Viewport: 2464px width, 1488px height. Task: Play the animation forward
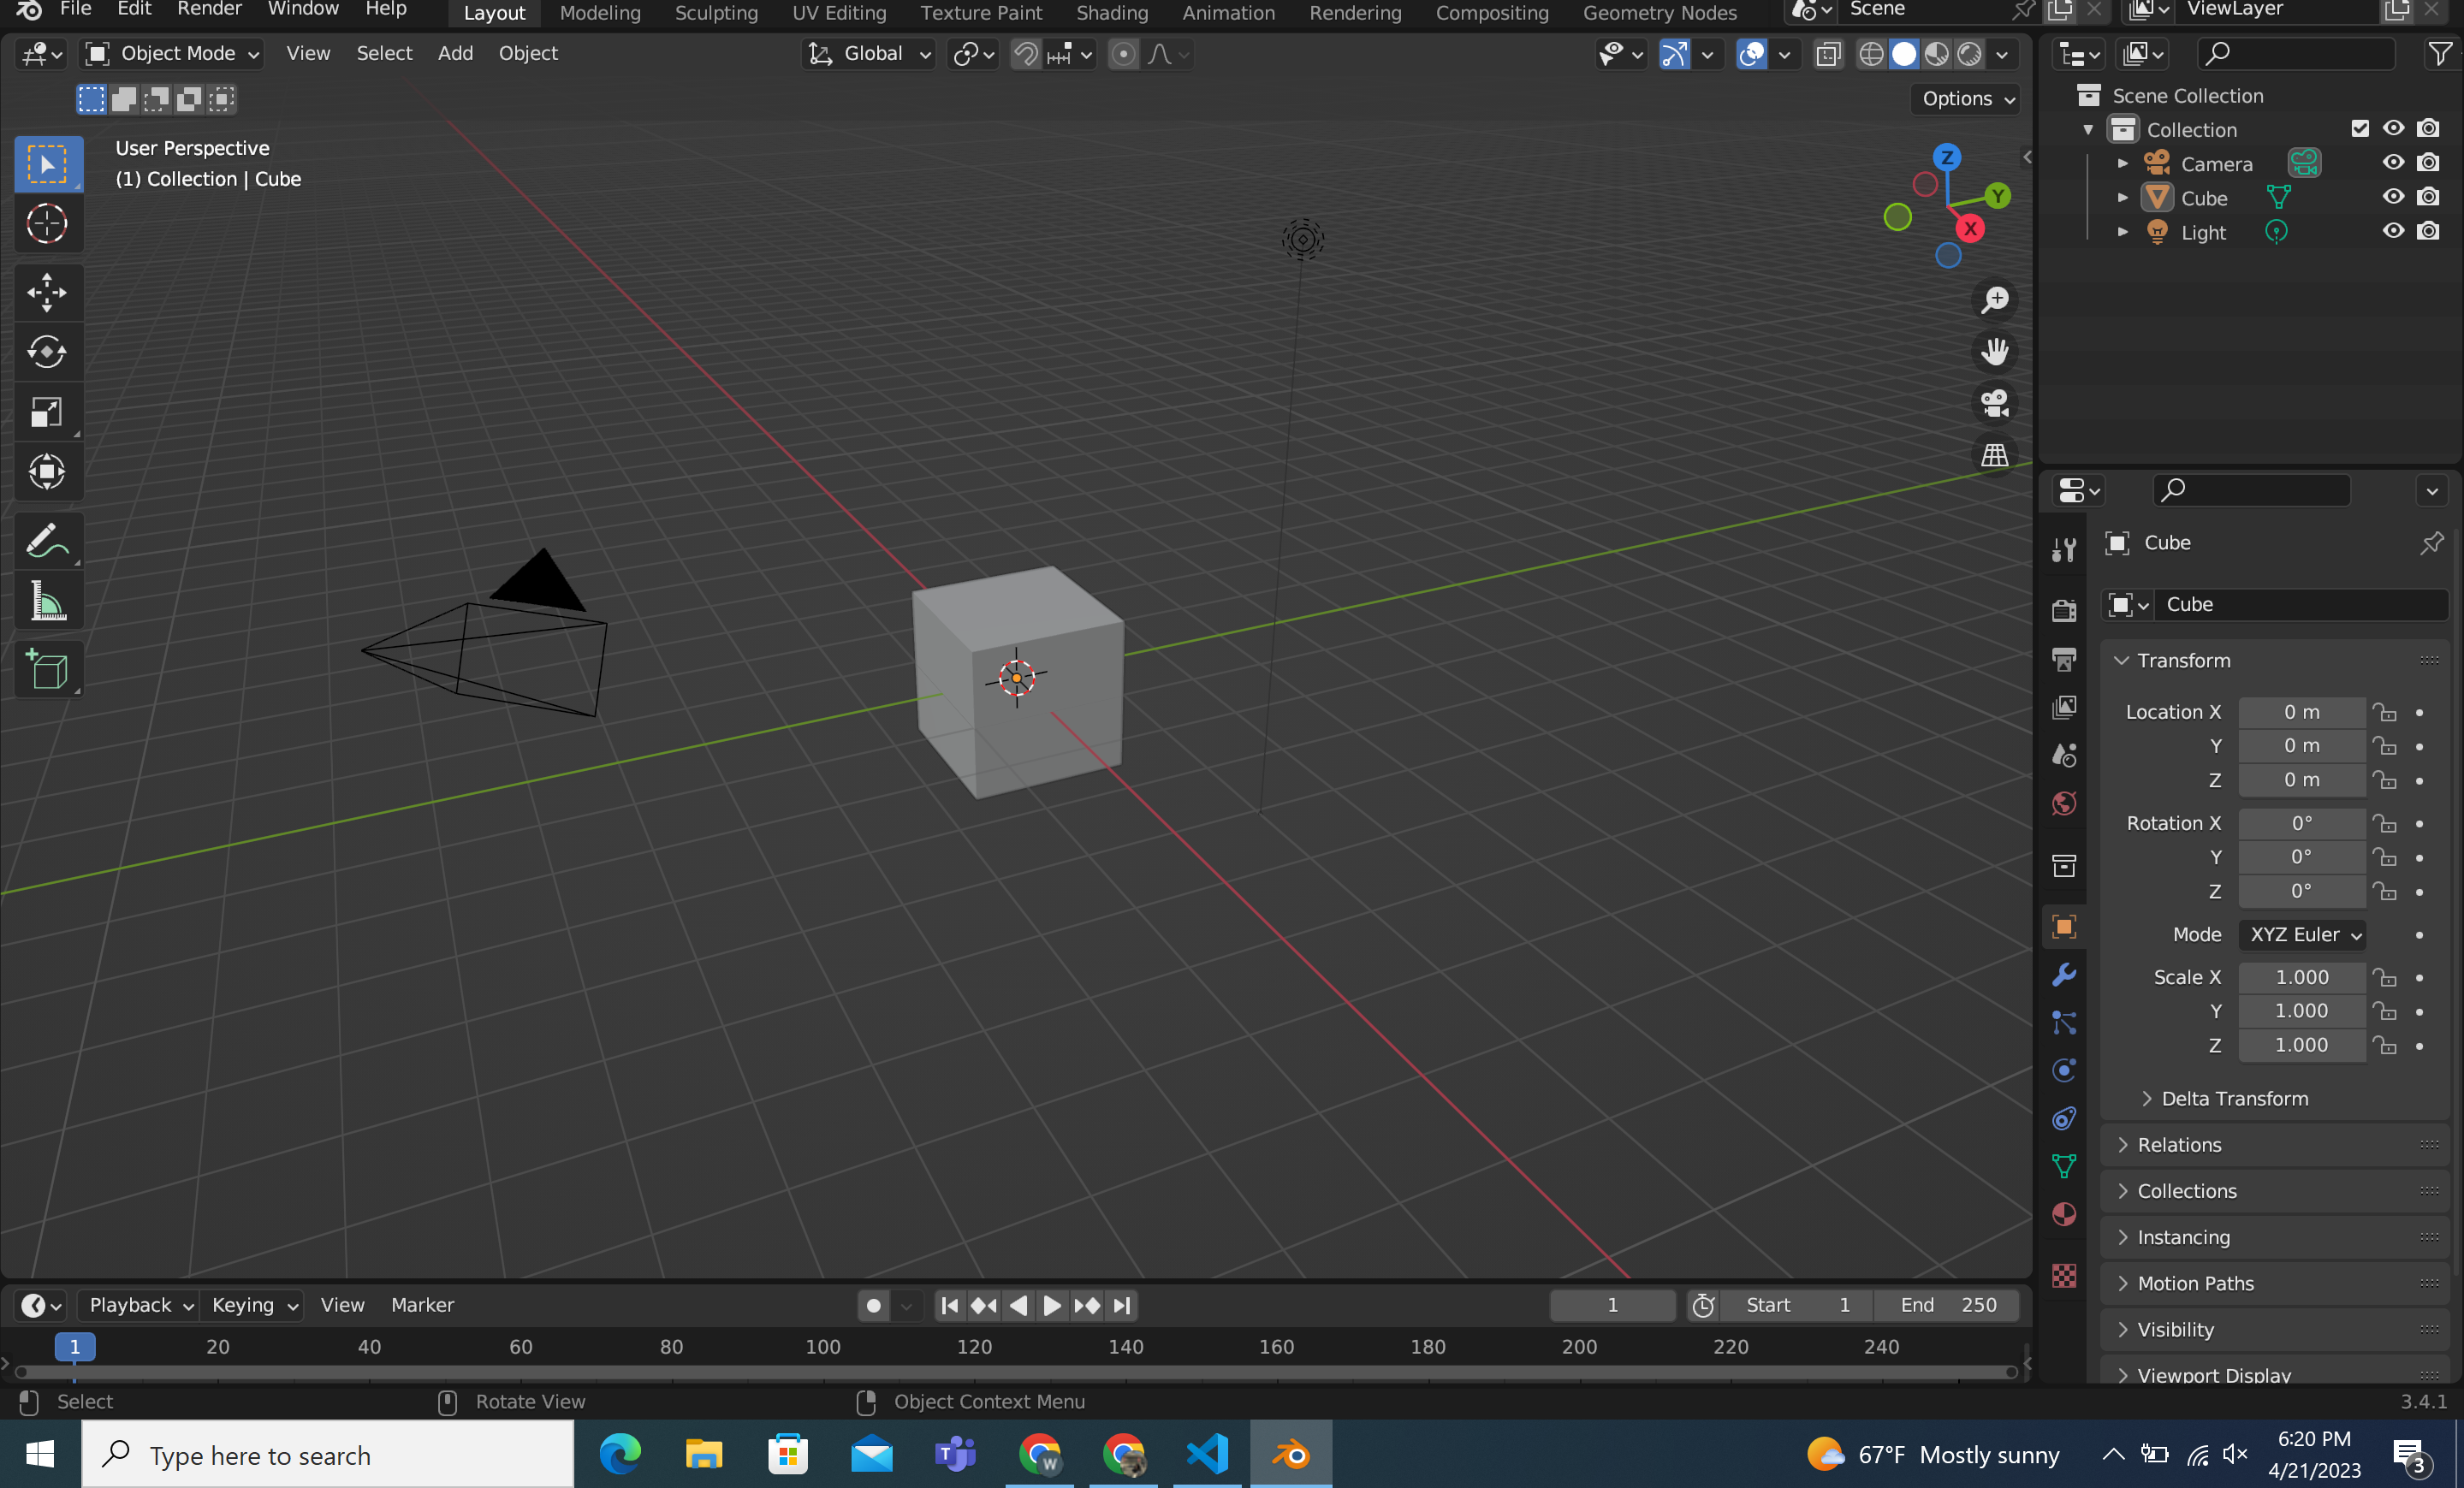(1052, 1305)
